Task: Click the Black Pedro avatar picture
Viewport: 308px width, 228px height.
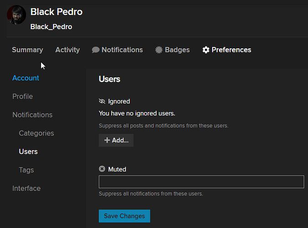Action: (16, 15)
